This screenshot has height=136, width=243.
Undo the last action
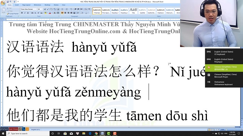point(10,2)
